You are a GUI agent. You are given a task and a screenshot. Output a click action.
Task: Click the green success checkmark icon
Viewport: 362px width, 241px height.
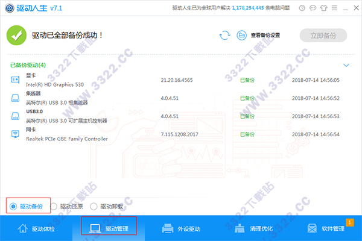tap(16, 36)
